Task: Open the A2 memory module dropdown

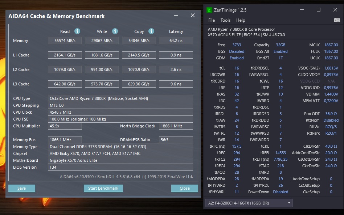Action: tap(249, 203)
